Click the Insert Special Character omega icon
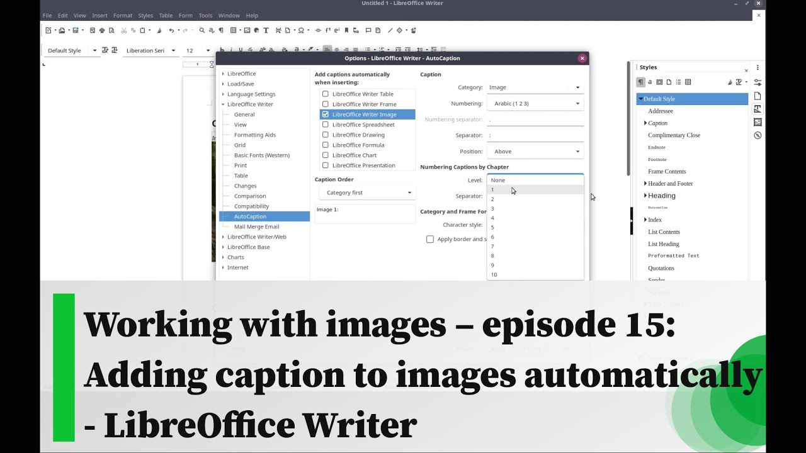Screen dimensions: 806x453 click(301, 30)
